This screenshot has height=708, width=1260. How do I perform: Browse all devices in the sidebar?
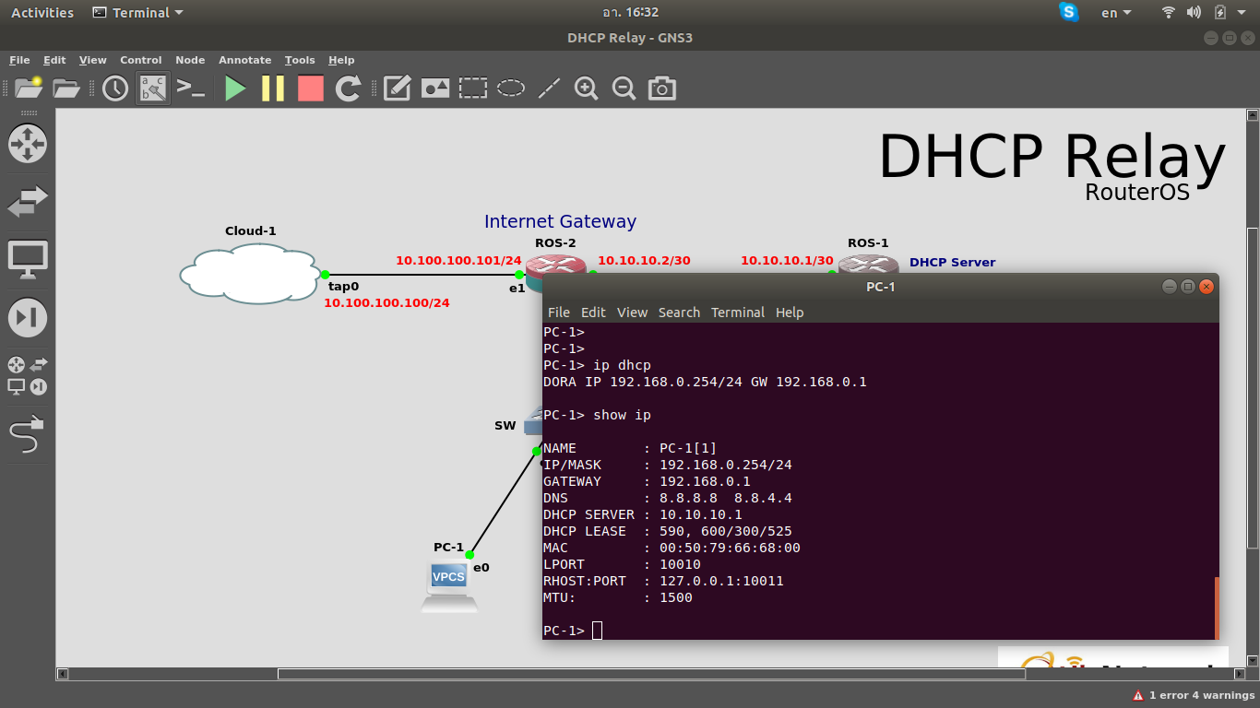pos(28,376)
